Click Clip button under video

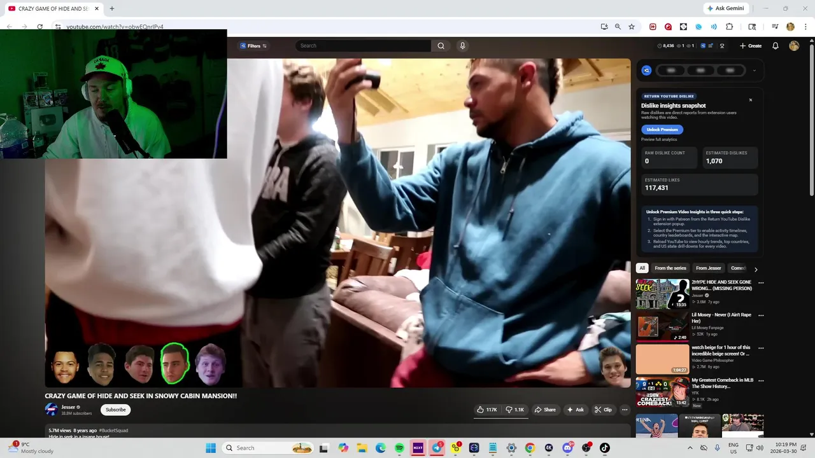[603, 410]
